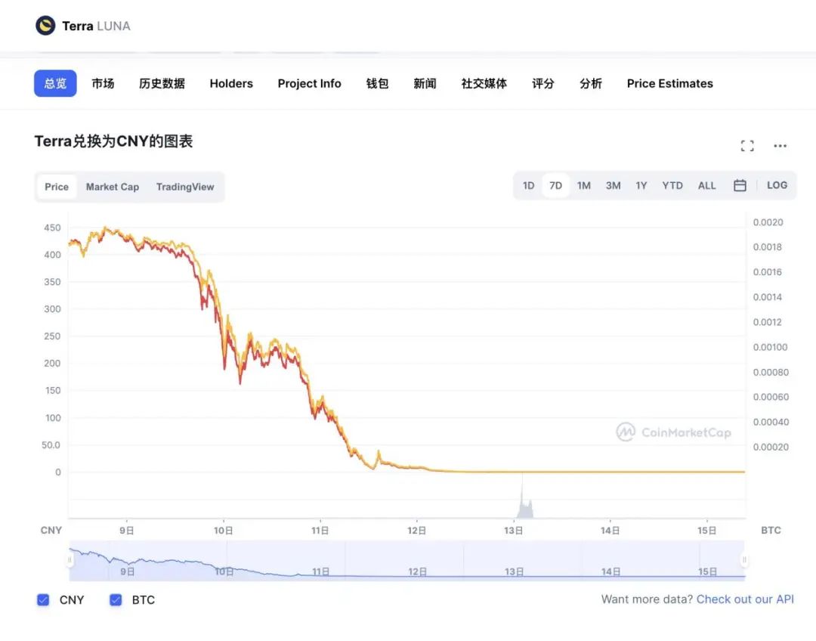Open the Price Estimates section
This screenshot has height=641, width=816.
point(669,83)
